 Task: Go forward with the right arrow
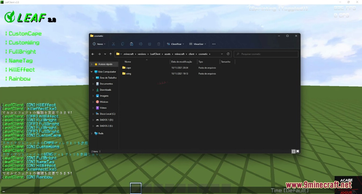99,54
